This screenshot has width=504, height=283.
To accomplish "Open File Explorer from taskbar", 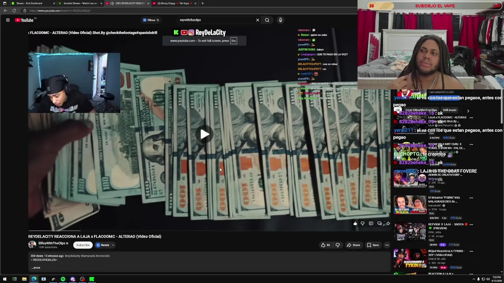I will tap(24, 279).
